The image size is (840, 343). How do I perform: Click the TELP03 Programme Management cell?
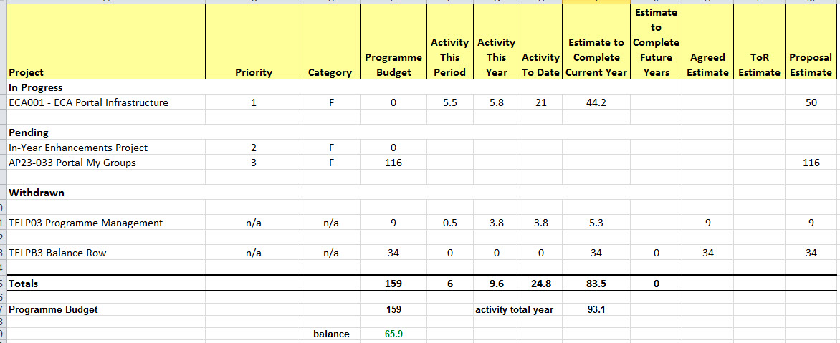pos(85,223)
